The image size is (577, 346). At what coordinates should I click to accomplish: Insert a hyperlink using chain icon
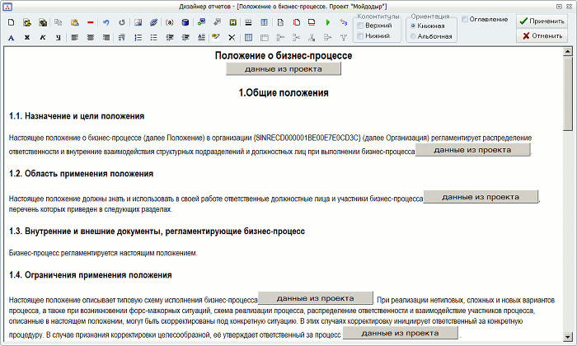pyautogui.click(x=153, y=22)
